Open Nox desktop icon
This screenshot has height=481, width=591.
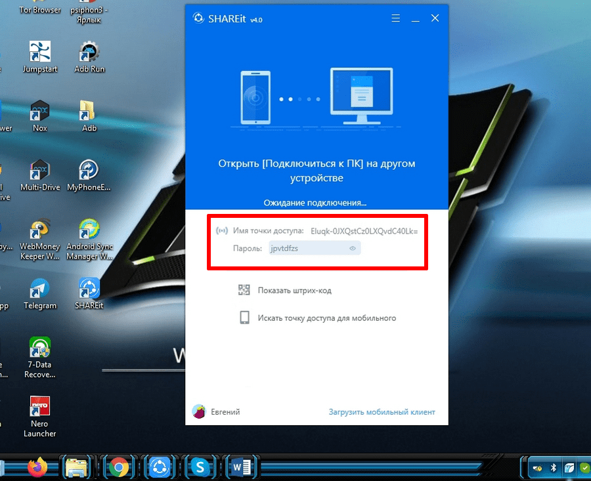(39, 115)
